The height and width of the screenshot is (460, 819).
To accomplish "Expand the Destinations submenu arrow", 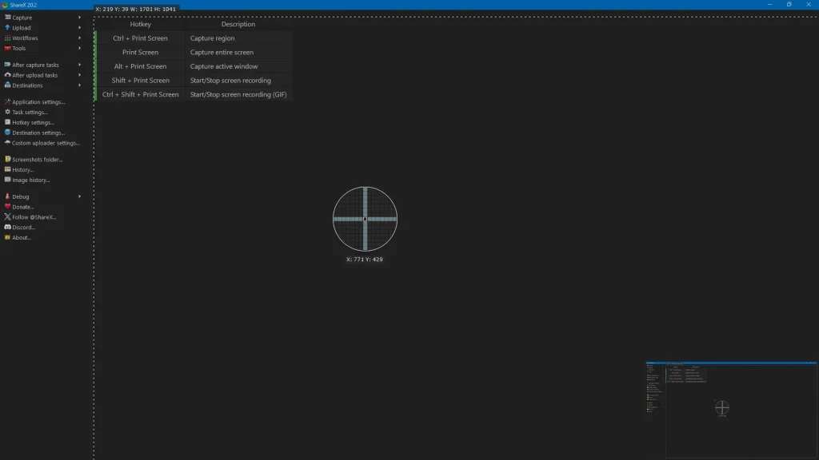I will click(x=80, y=85).
